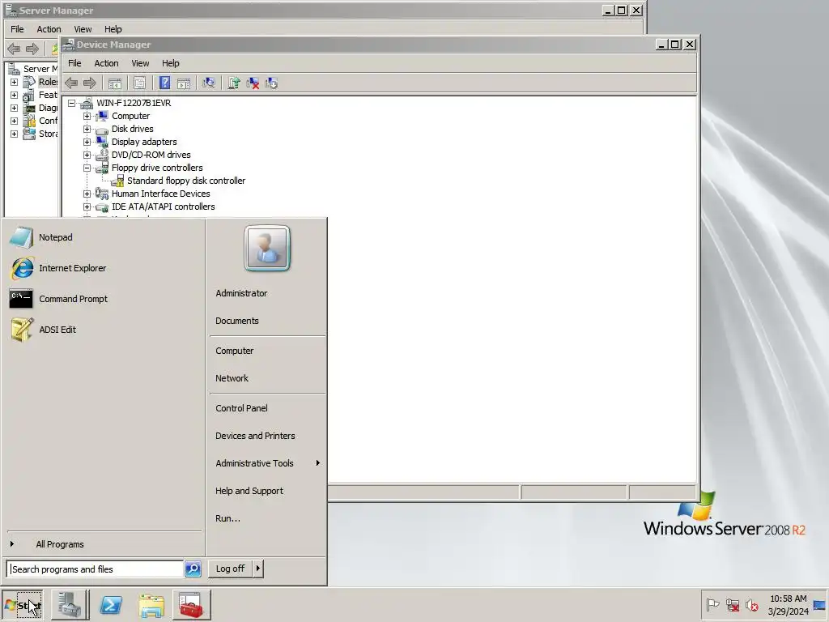Expand the Human Interface Devices node
This screenshot has height=622, width=829.
point(87,194)
